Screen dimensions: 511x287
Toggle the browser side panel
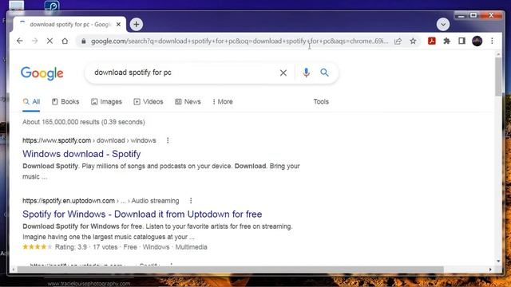pyautogui.click(x=461, y=41)
